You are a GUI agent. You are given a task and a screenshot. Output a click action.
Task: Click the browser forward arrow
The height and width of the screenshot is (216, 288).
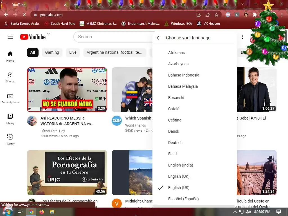(x=15, y=15)
